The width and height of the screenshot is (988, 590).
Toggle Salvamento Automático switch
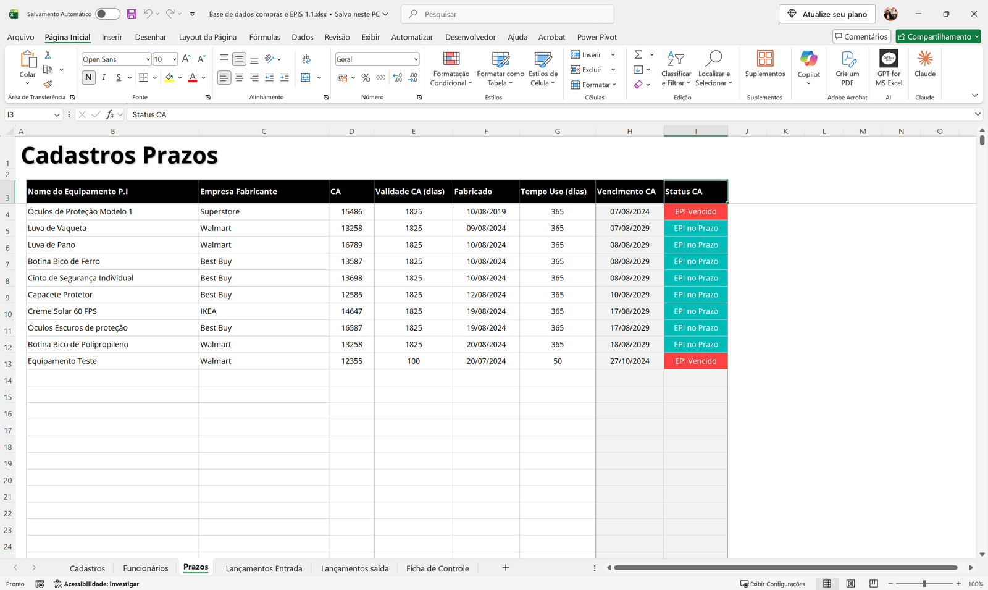click(x=107, y=14)
